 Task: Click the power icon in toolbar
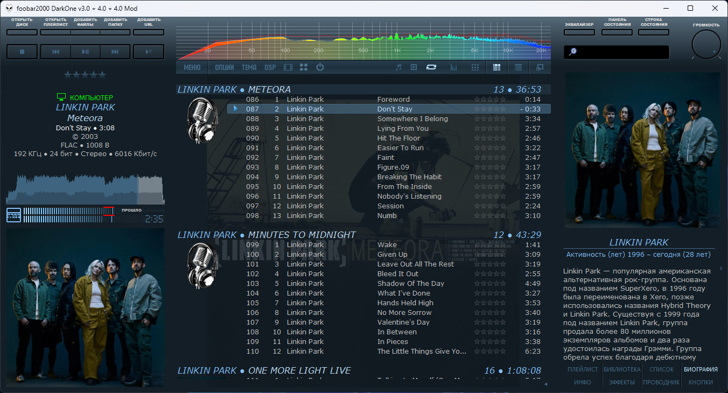pos(320,67)
